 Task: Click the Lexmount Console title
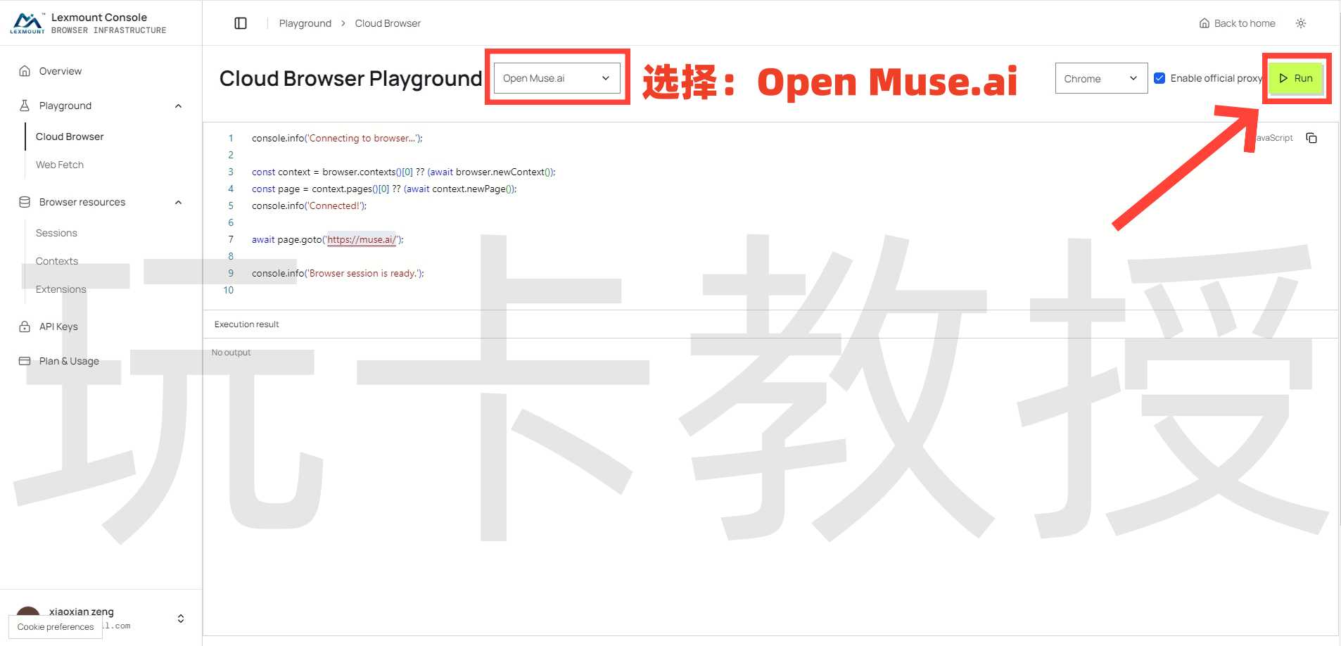pyautogui.click(x=99, y=17)
